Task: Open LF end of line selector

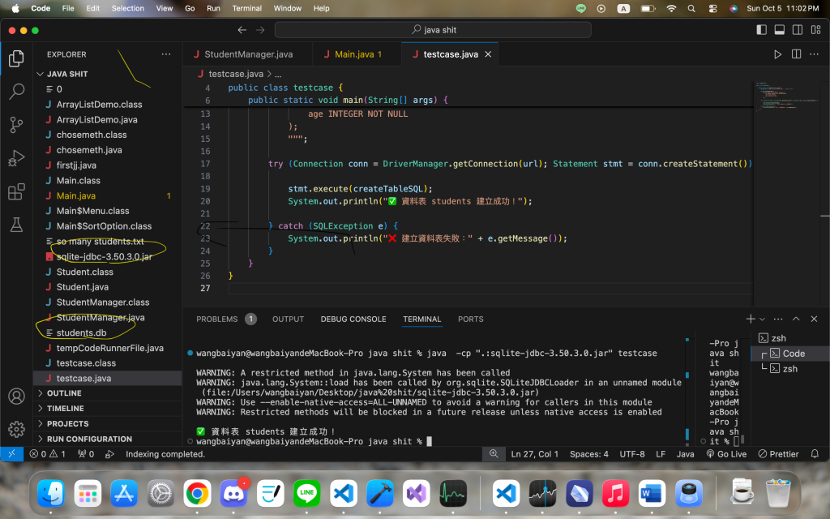Action: point(661,454)
